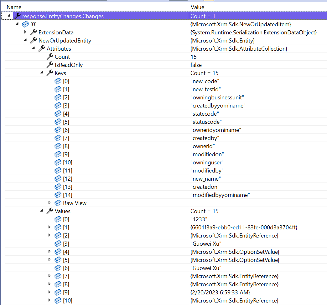This screenshot has width=327, height=305.
Task: Click cube icon of the NewOrUpdatedItem [0]
Action: pyautogui.click(x=25, y=24)
